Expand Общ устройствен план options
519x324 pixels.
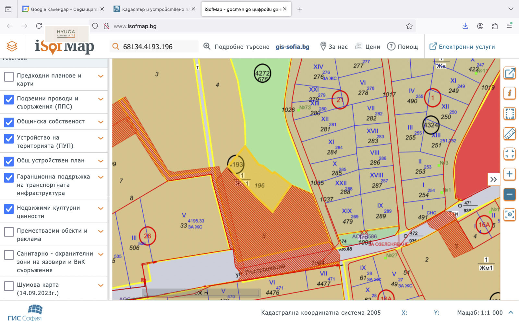pos(101,161)
